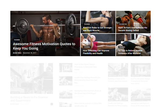Open the Awesome Fitness Motivation Quotes headline

tap(44, 46)
